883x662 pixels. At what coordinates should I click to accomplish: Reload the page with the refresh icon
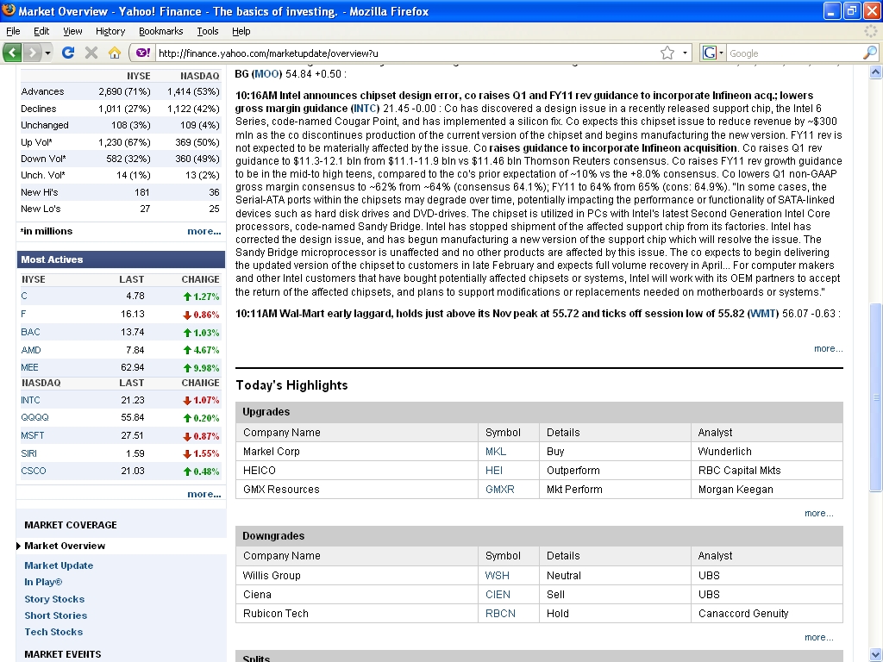point(68,53)
